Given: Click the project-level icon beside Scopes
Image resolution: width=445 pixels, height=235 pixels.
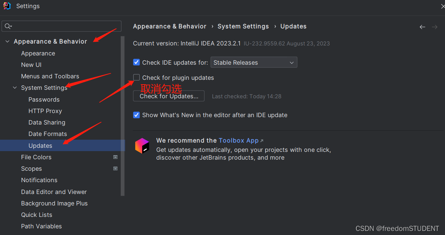Looking at the screenshot, I should point(115,168).
